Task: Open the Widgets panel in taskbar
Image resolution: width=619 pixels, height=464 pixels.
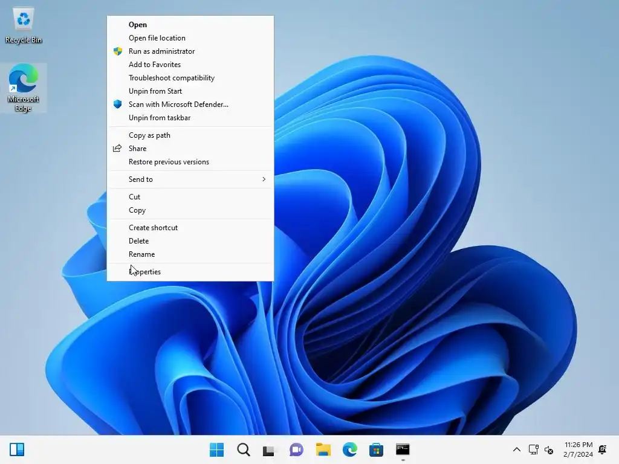Action: [x=17, y=449]
